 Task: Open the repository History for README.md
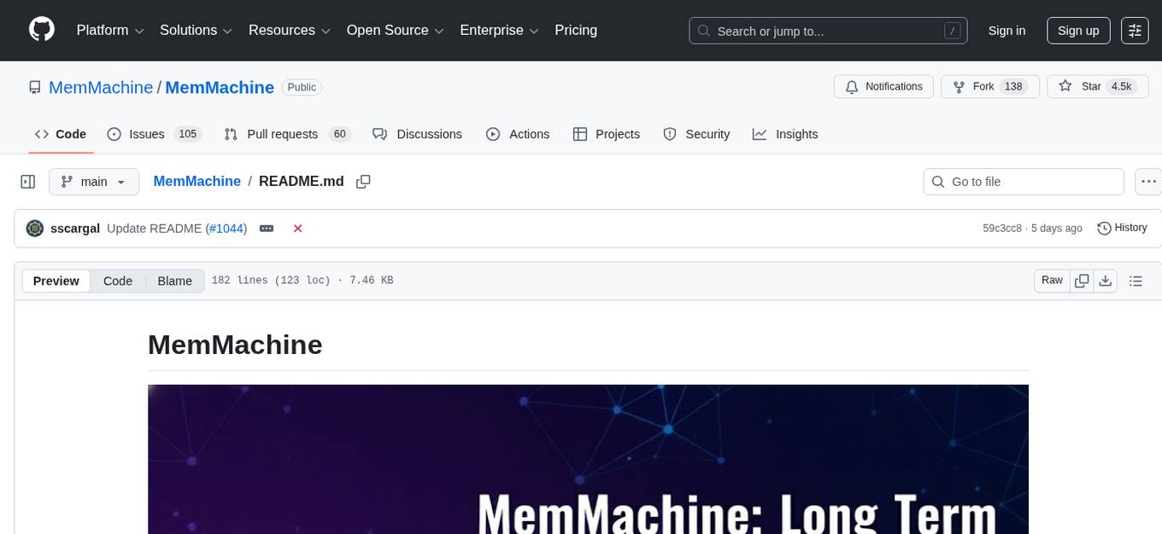1121,228
